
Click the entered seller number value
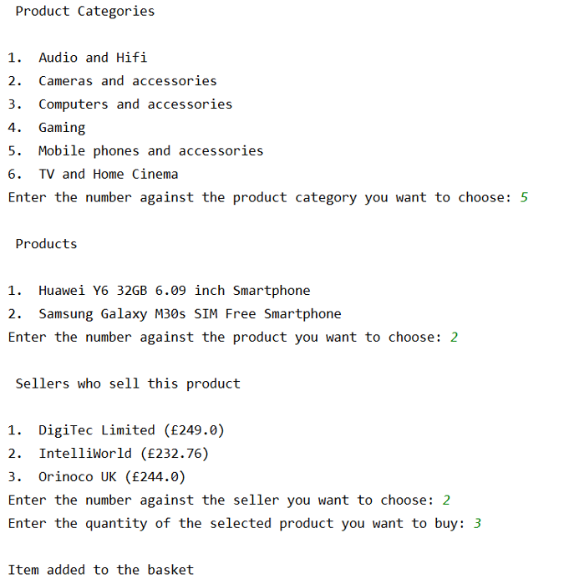[x=446, y=500]
